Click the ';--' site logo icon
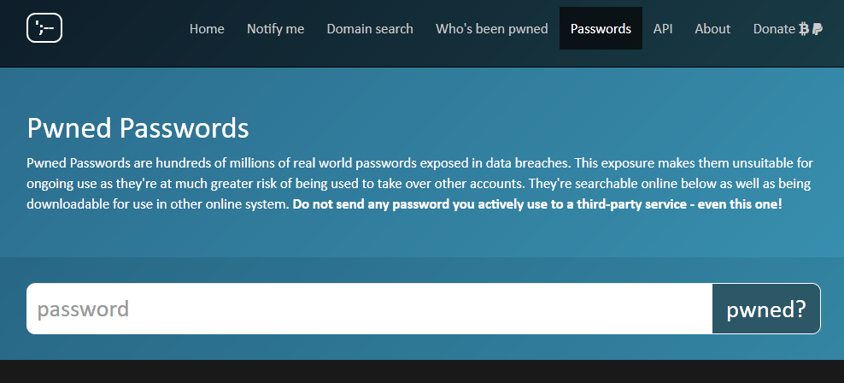Viewport: 844px width, 383px height. [x=44, y=28]
